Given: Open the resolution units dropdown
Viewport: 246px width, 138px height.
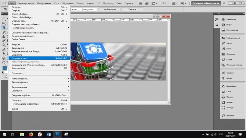Looking at the screenshot, I should coord(90,10).
